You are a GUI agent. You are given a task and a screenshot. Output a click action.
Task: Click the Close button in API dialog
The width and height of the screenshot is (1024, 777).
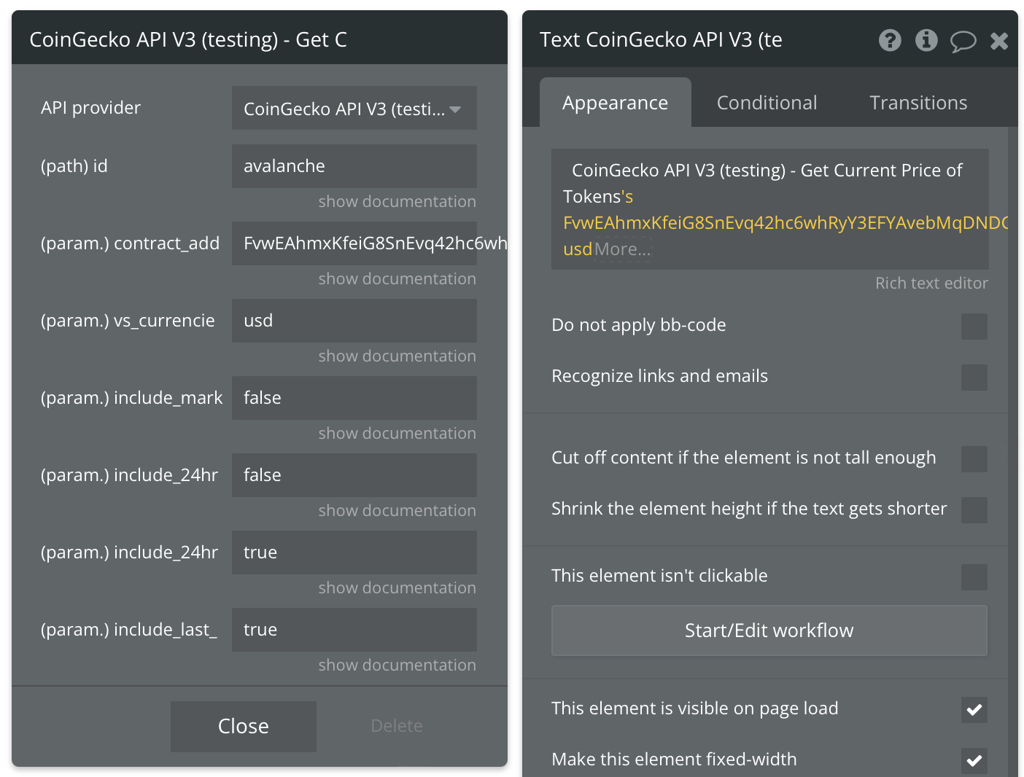244,727
